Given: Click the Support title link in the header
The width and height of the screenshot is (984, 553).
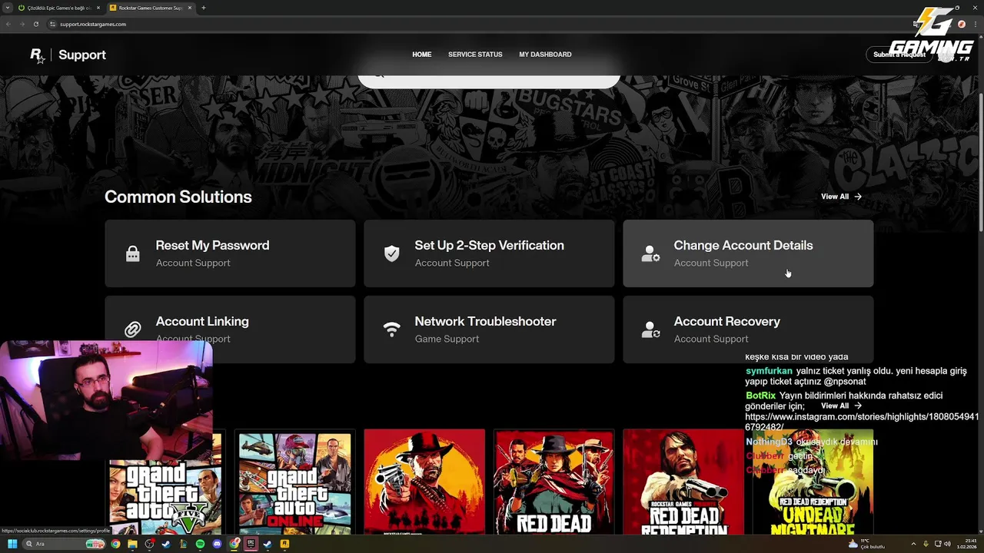Looking at the screenshot, I should click(x=82, y=55).
